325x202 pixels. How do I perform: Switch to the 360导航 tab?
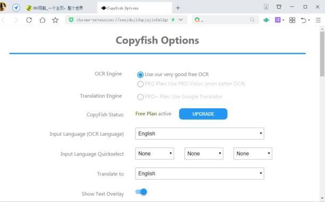(x=55, y=8)
